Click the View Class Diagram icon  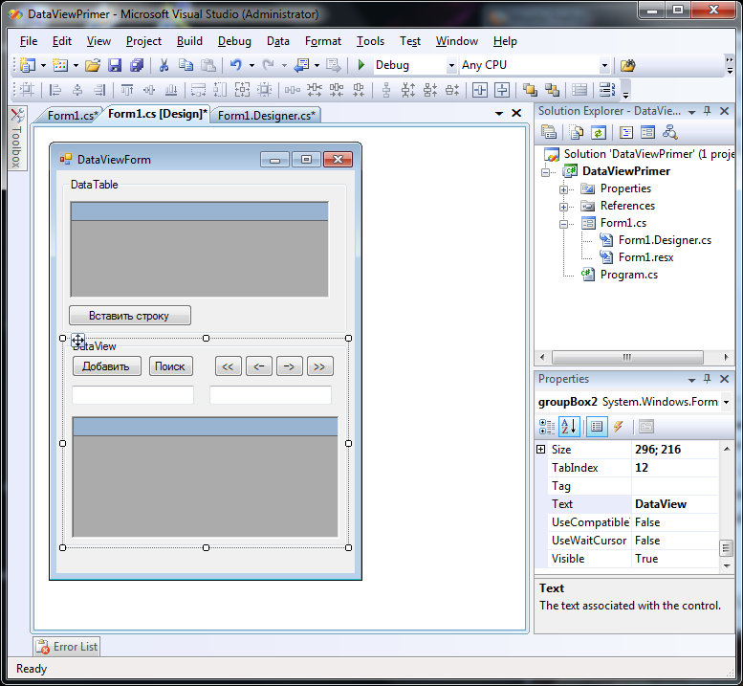(670, 133)
